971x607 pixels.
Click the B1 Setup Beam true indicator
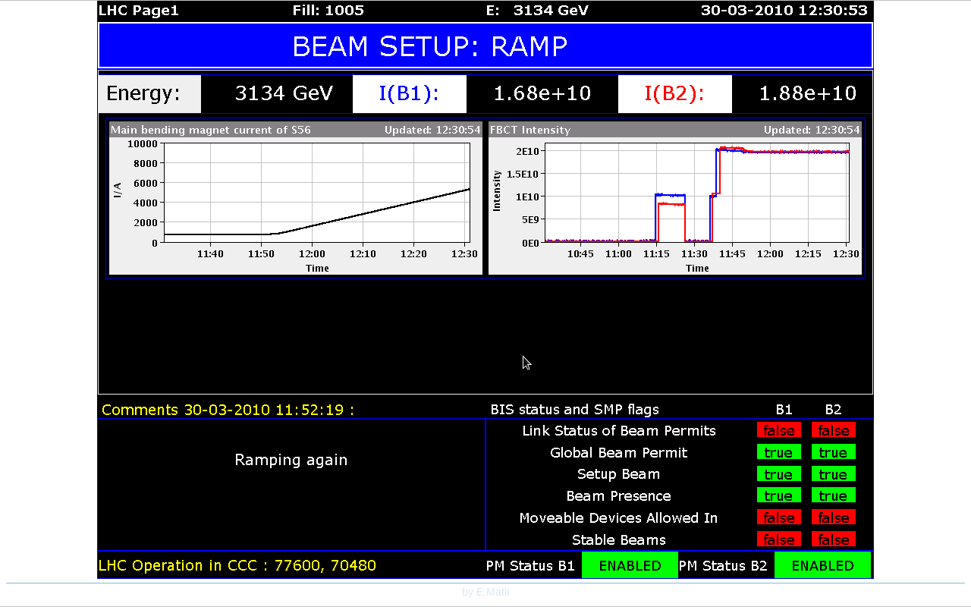tap(778, 474)
